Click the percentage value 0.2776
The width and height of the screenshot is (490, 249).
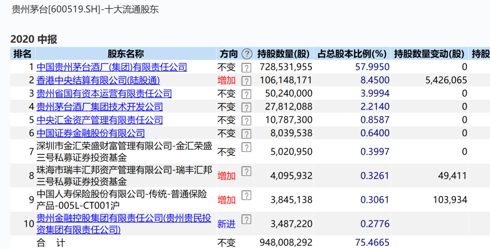pos(375,224)
